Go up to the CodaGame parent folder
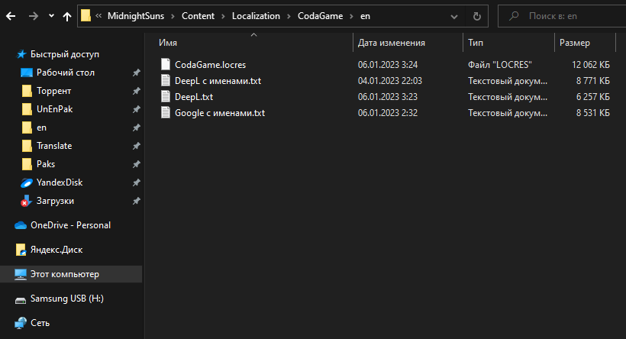Viewport: 626px width, 339px height. (67, 16)
